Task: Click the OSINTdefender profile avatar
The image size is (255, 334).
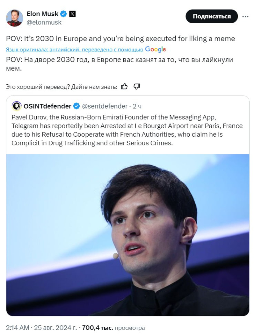Action: [x=16, y=105]
